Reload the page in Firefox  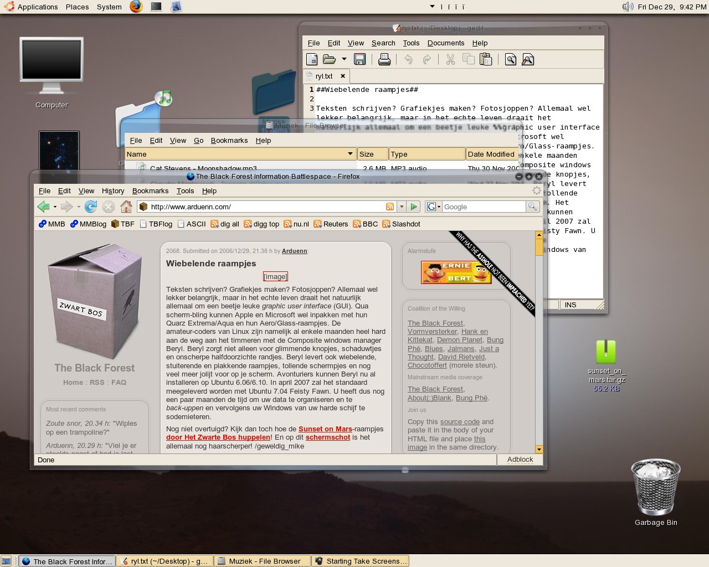pyautogui.click(x=91, y=207)
